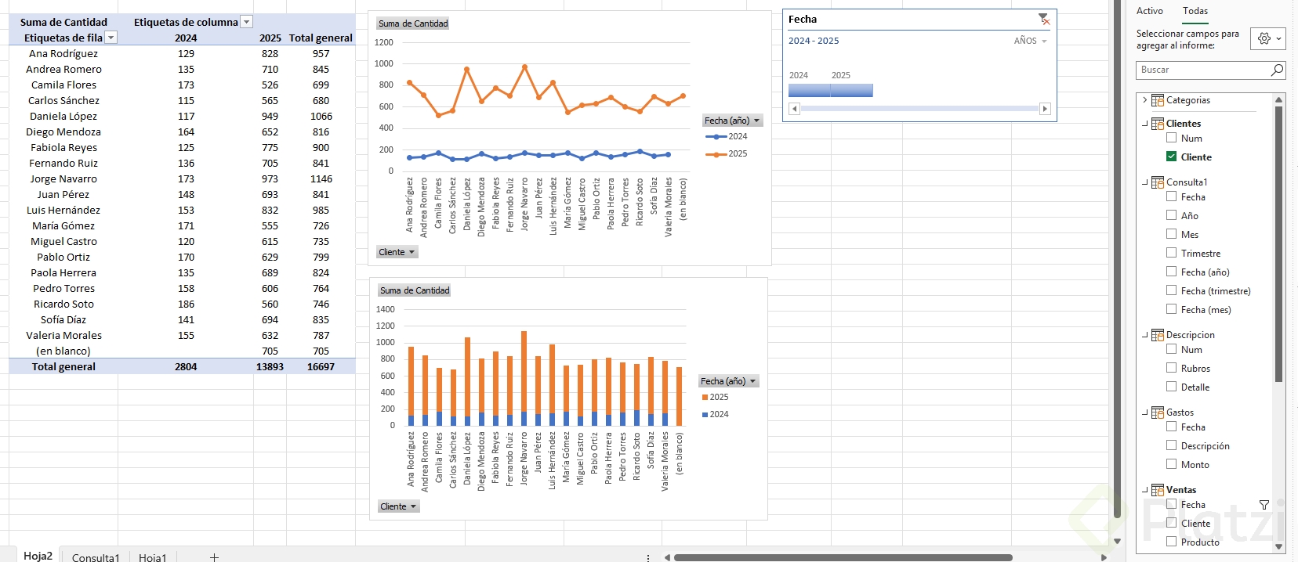Image resolution: width=1298 pixels, height=562 pixels.
Task: Click the Consulta1 table icon
Action: click(x=1158, y=182)
